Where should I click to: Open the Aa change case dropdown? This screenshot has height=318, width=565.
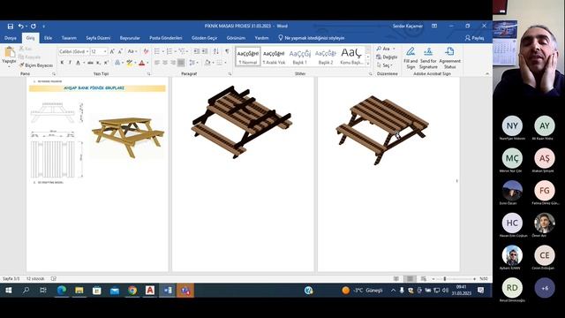(x=132, y=51)
